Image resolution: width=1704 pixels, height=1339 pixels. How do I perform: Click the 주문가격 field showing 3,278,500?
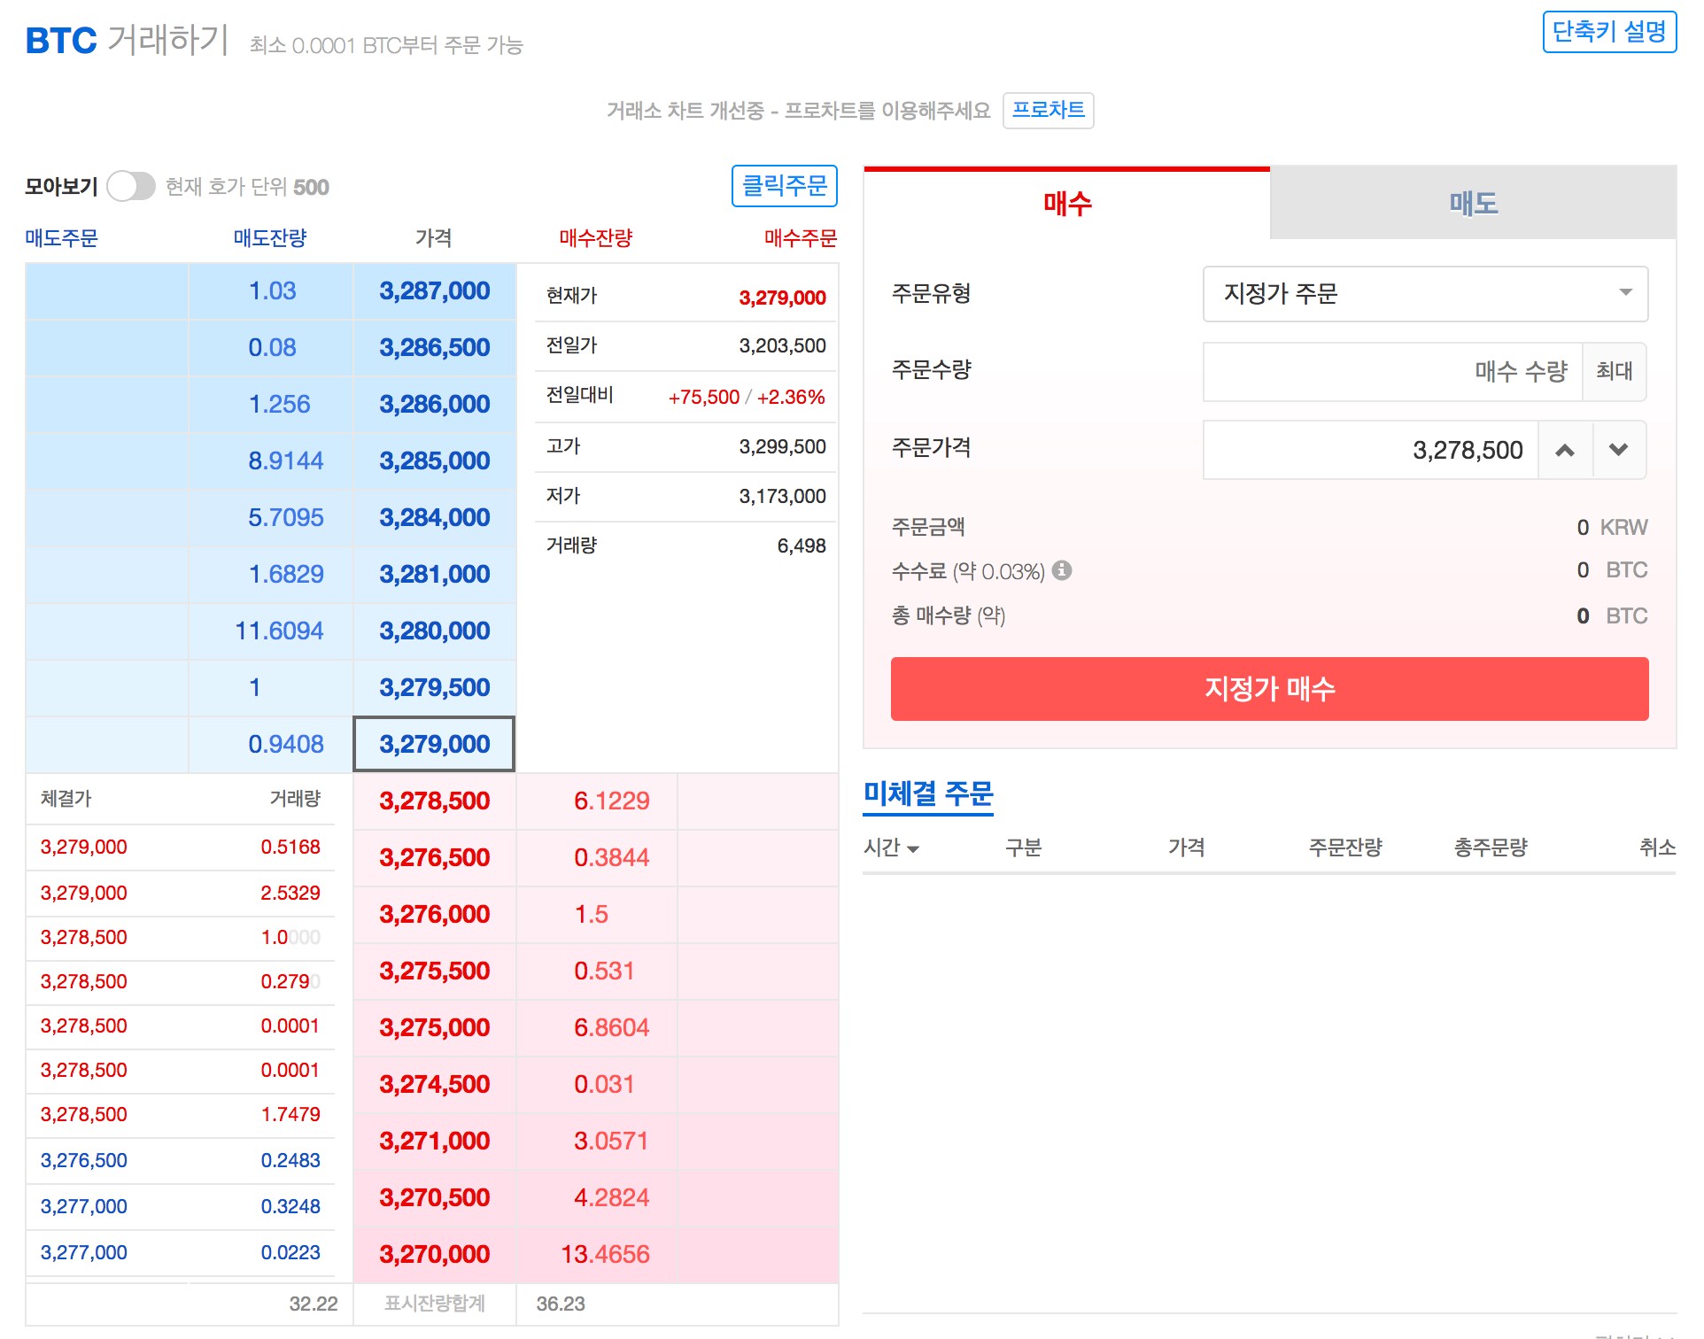pos(1368,450)
